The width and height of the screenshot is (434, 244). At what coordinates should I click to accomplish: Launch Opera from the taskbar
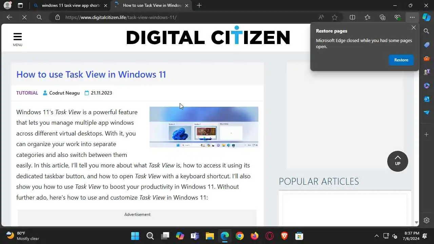(x=270, y=236)
